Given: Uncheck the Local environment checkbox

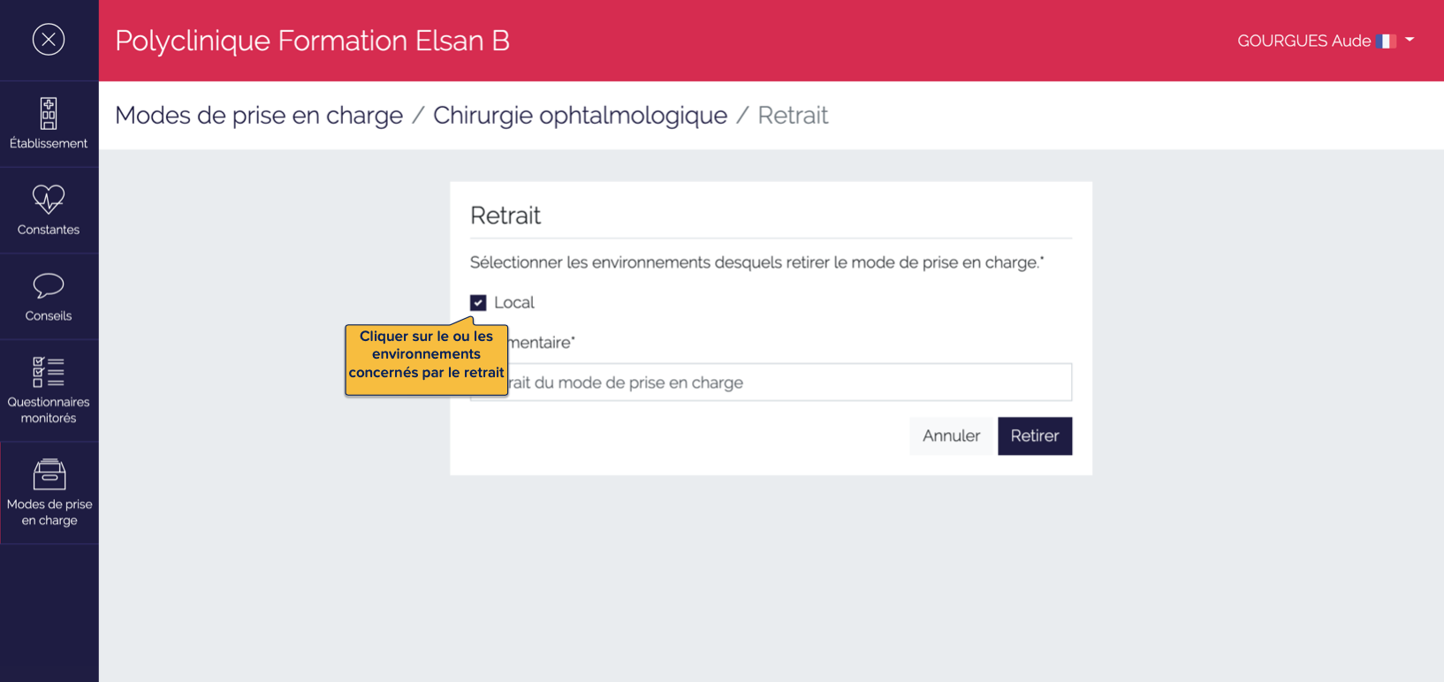Looking at the screenshot, I should coord(478,302).
